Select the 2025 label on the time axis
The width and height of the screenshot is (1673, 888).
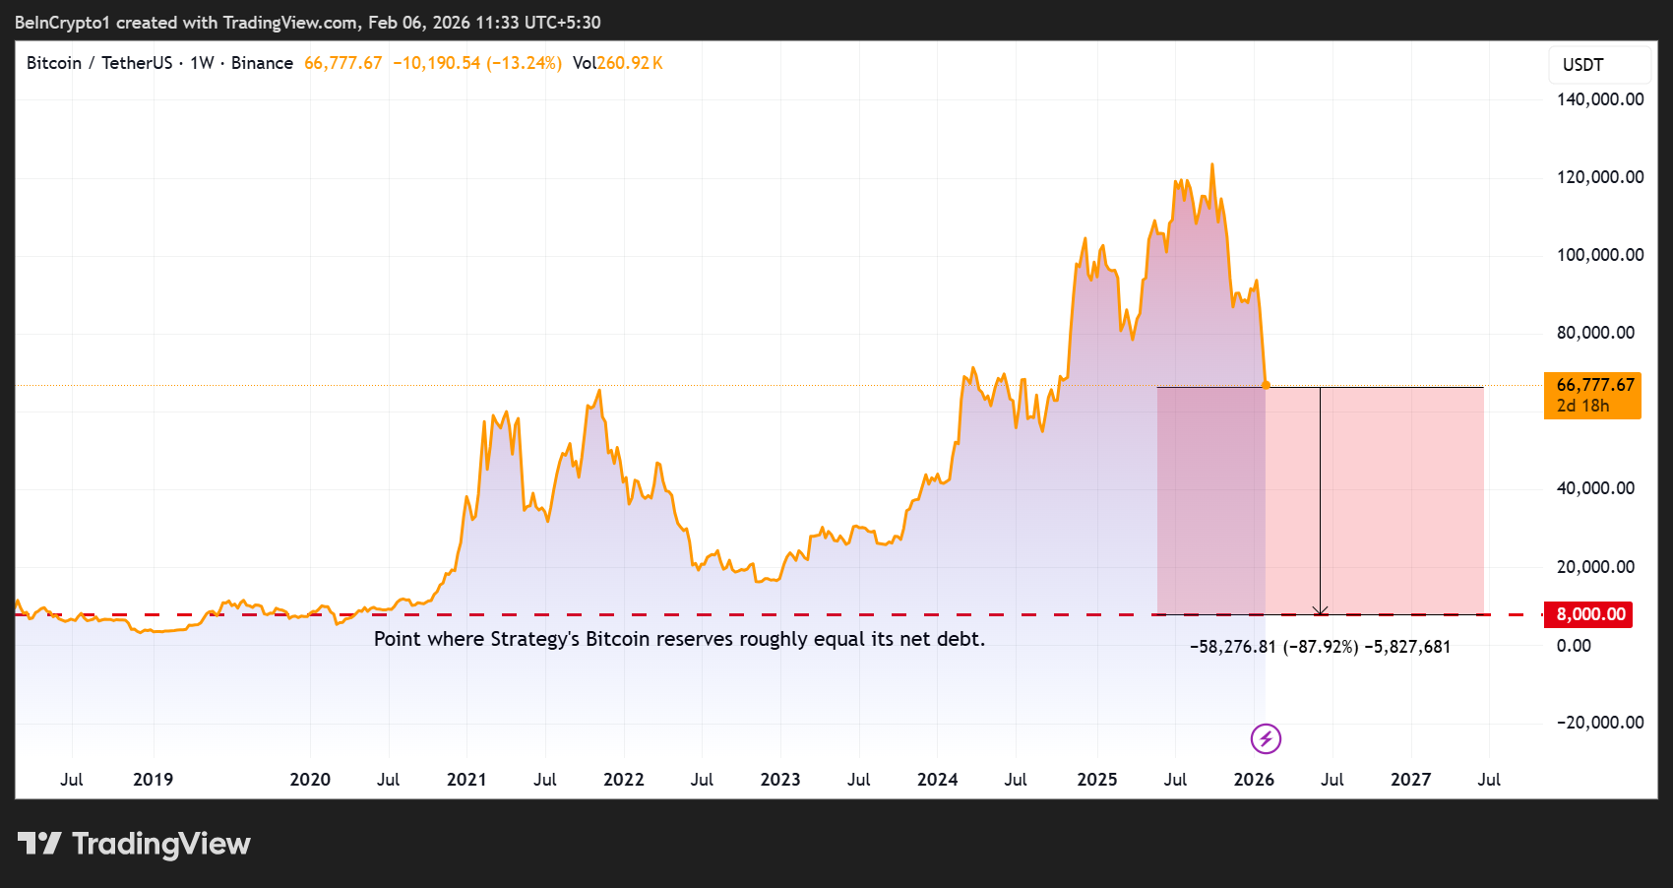pyautogui.click(x=1096, y=779)
